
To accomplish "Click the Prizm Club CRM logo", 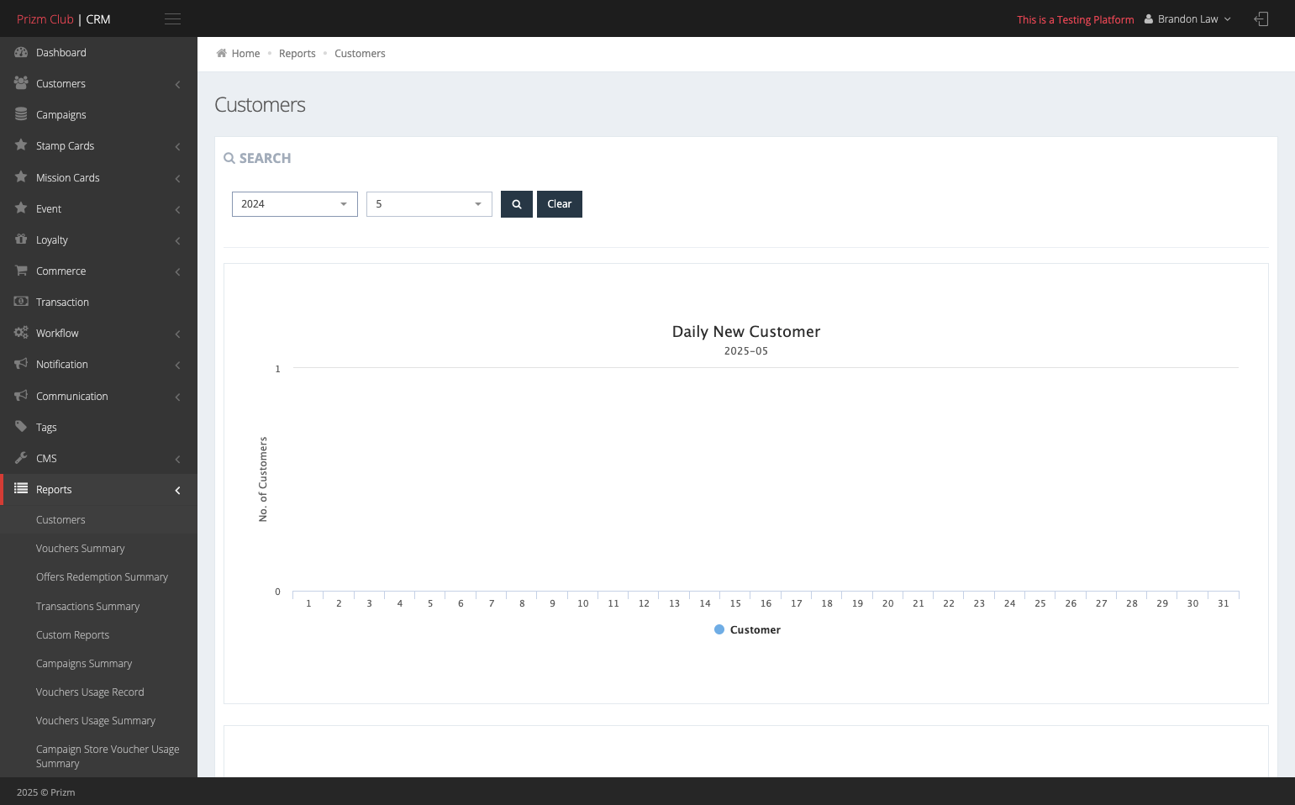I will [64, 19].
